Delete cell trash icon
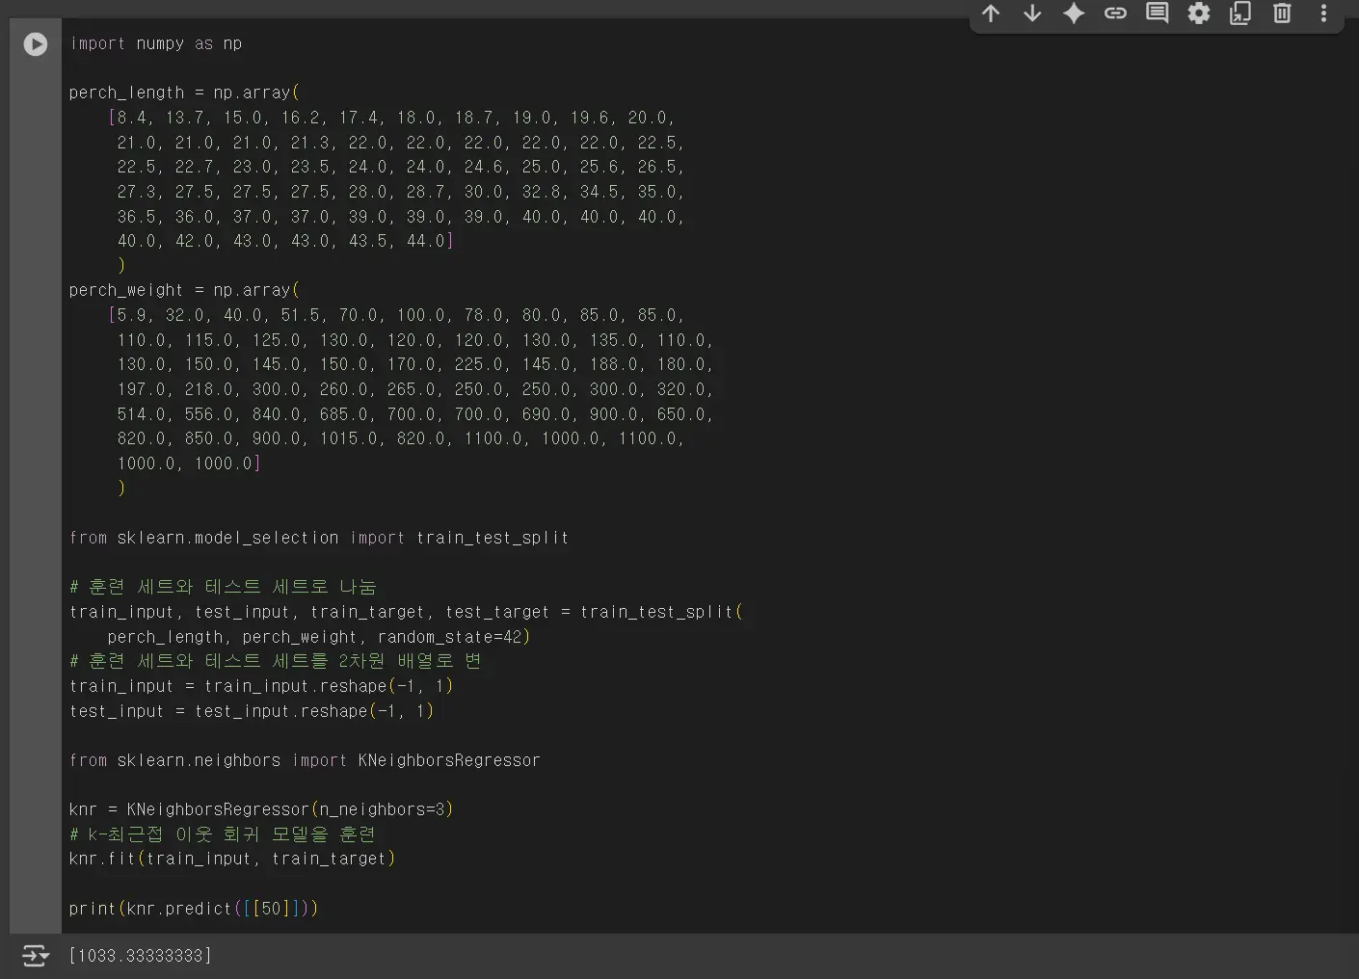1359x979 pixels. click(1282, 13)
